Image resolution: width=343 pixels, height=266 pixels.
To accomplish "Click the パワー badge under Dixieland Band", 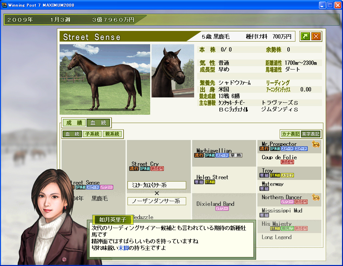I will 222,208.
